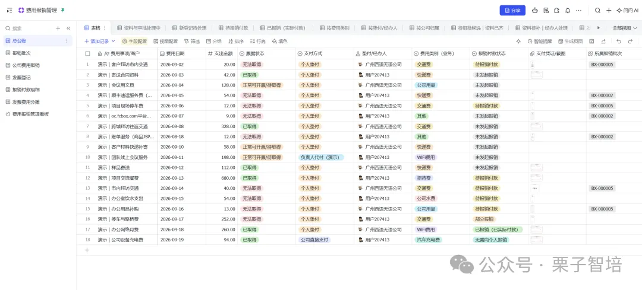Screen dimensions: 642x290
Task: Switch to the 按费用类别 view tab
Action: [335, 28]
